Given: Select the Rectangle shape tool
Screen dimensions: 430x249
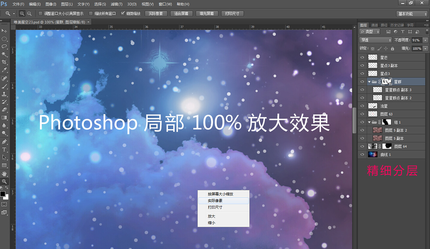Looking at the screenshot, I should [x=4, y=165].
